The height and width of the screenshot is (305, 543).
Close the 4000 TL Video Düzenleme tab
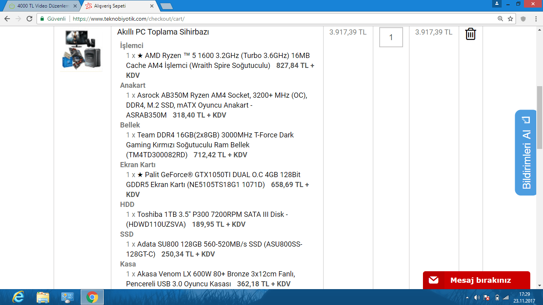pos(75,6)
